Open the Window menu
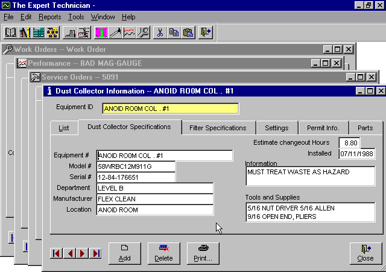386x272 pixels. click(x=103, y=17)
